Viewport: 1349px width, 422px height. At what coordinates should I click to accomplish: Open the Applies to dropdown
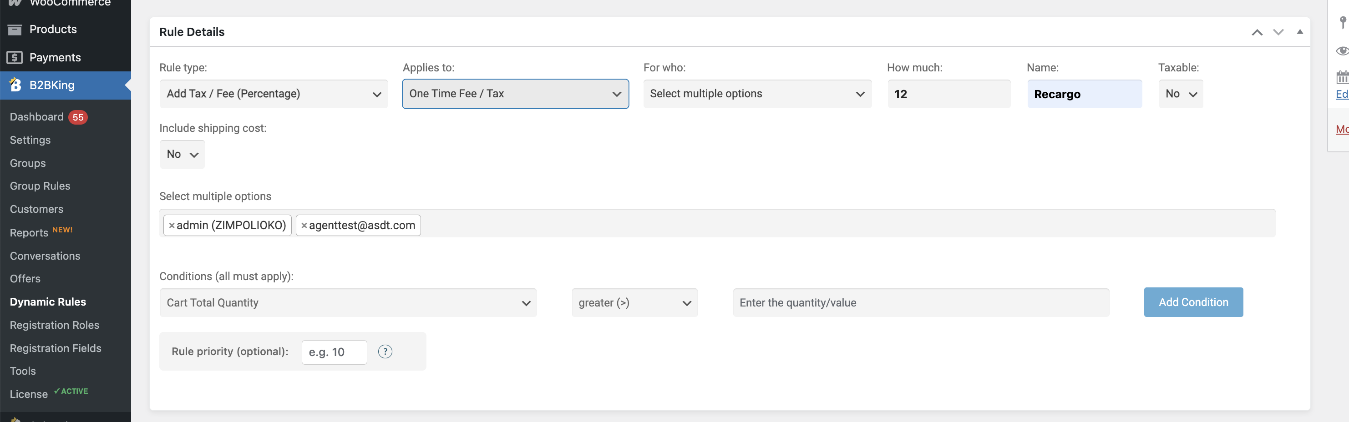pyautogui.click(x=515, y=94)
